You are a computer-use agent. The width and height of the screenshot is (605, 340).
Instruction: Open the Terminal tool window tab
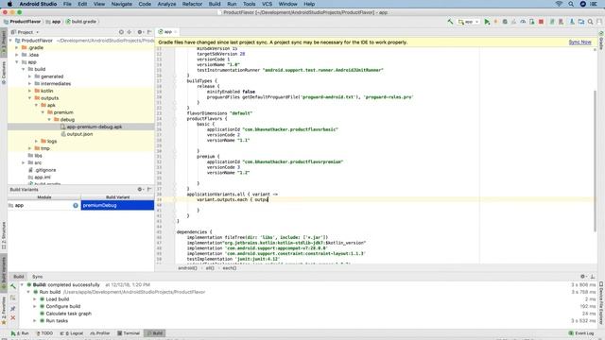(x=129, y=333)
